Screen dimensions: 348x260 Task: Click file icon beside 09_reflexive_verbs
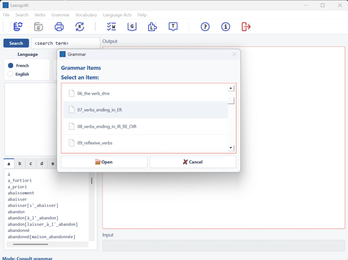72,143
